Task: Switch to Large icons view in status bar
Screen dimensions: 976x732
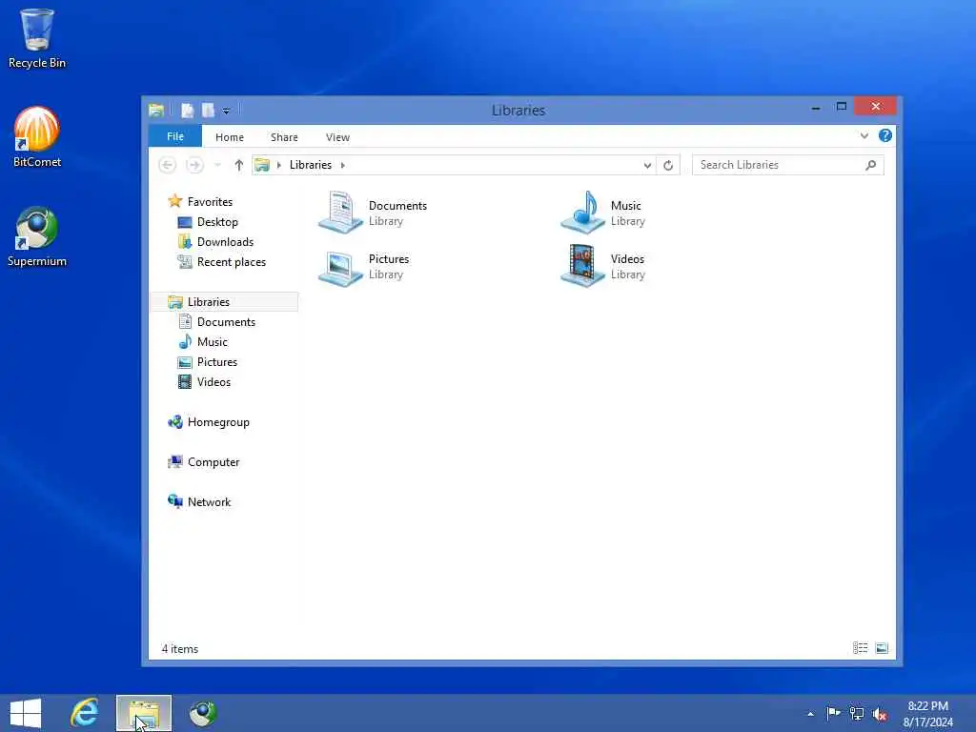Action: 882,648
